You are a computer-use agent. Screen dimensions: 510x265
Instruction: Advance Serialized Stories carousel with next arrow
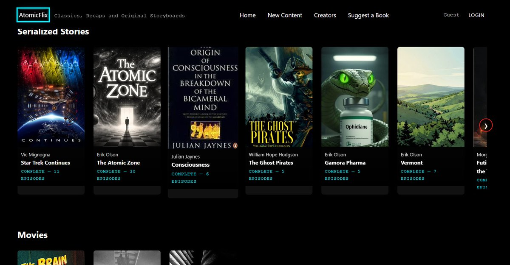pos(486,126)
